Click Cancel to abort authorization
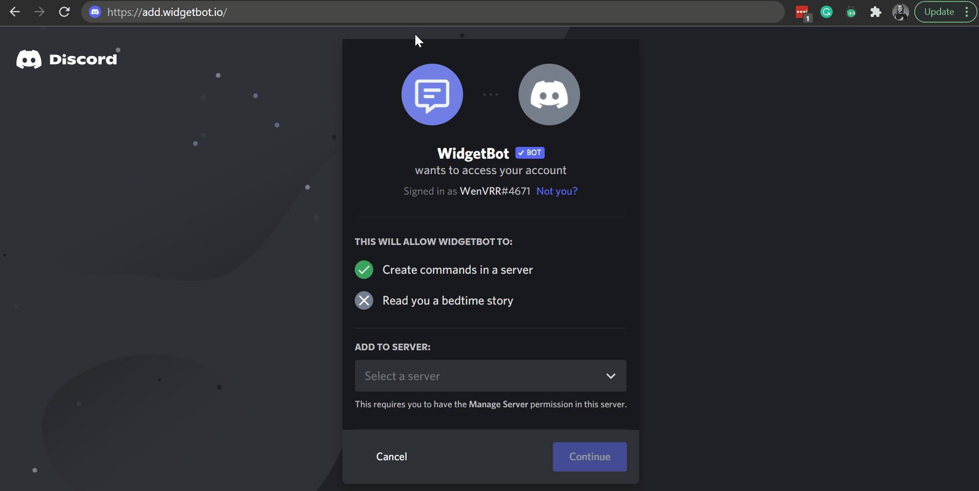Screen dimensions: 979x491 [392, 457]
